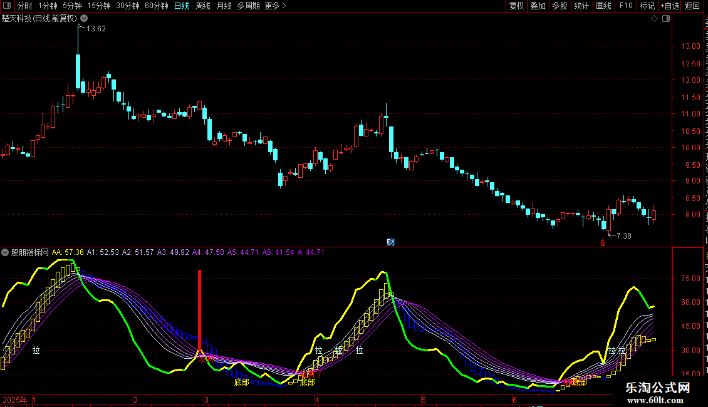Click month 6 marker on time axis
This screenshot has height=407, width=708.
click(514, 399)
